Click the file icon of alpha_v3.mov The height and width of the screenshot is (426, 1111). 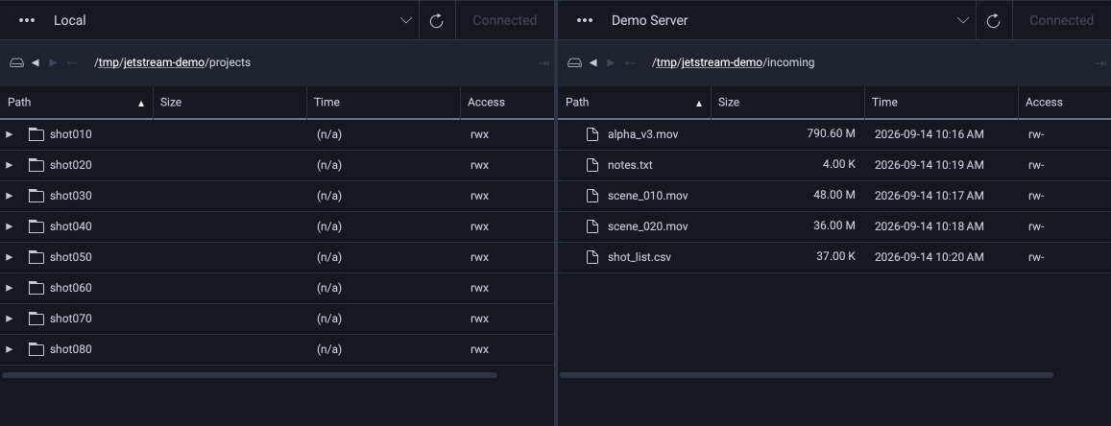point(592,133)
